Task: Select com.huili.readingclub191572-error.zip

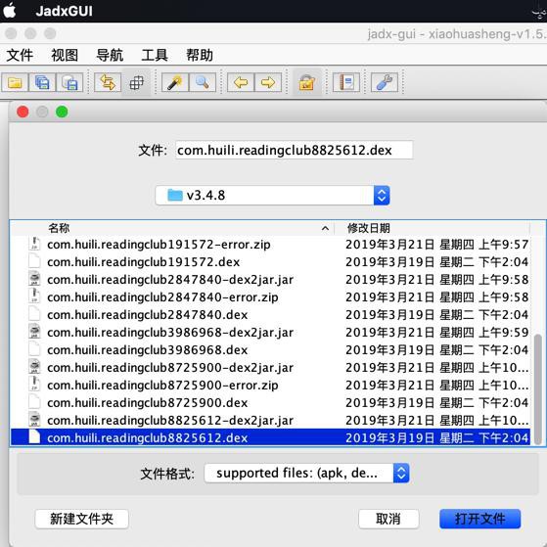Action: point(270,245)
